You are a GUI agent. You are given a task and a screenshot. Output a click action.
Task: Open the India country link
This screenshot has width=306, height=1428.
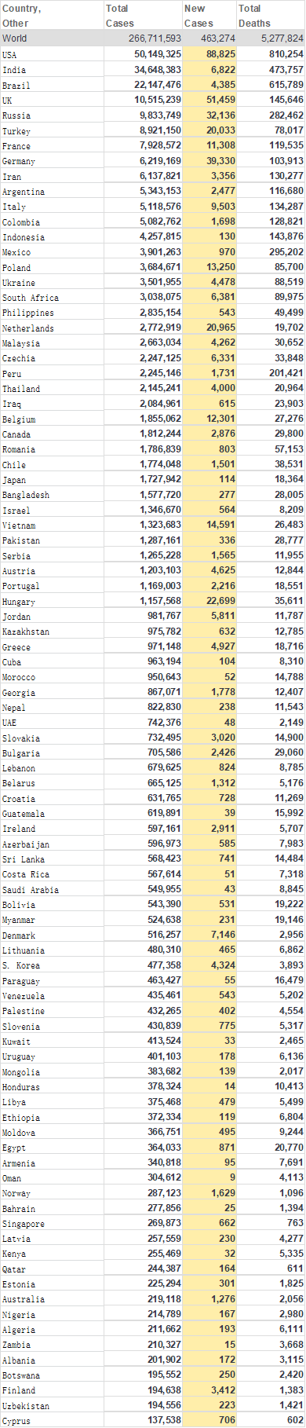pyautogui.click(x=13, y=70)
